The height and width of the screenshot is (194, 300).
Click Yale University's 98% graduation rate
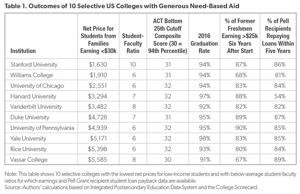[204, 138]
